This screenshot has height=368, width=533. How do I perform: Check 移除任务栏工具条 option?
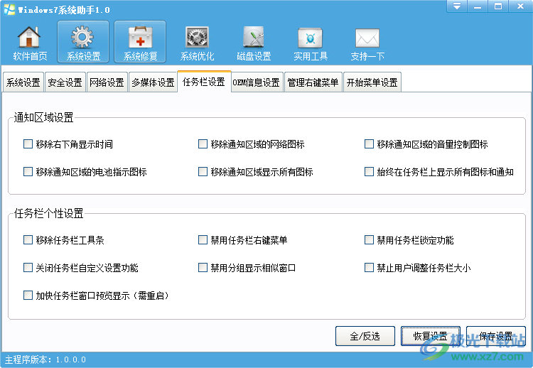click(x=63, y=240)
